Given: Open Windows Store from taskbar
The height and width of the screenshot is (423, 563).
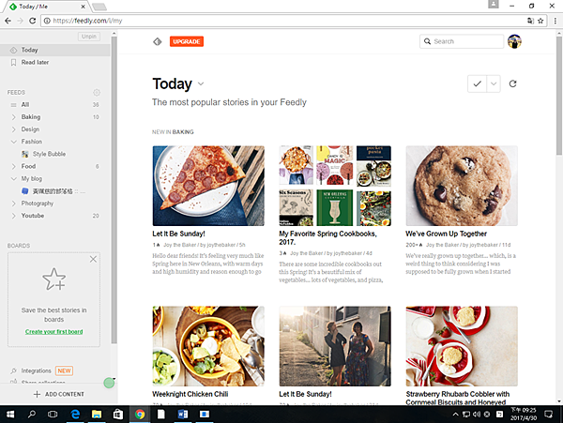Looking at the screenshot, I should [118, 415].
